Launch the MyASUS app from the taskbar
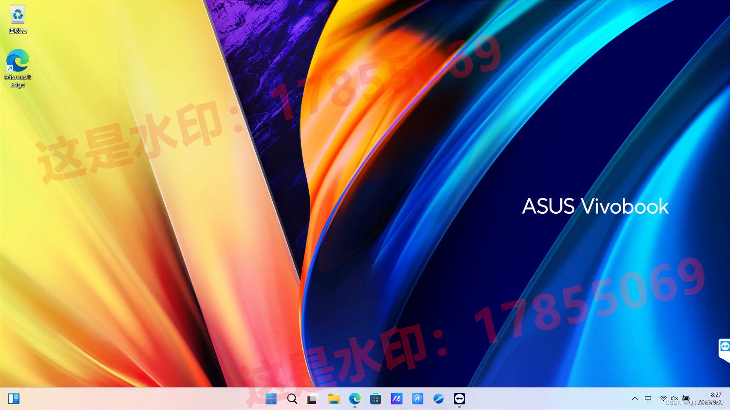The image size is (730, 410). pos(397,399)
